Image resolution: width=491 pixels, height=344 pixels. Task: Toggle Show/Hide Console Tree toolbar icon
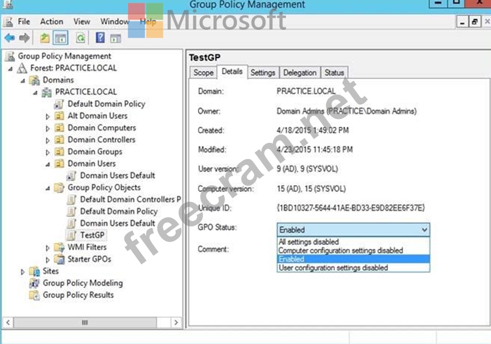click(60, 38)
